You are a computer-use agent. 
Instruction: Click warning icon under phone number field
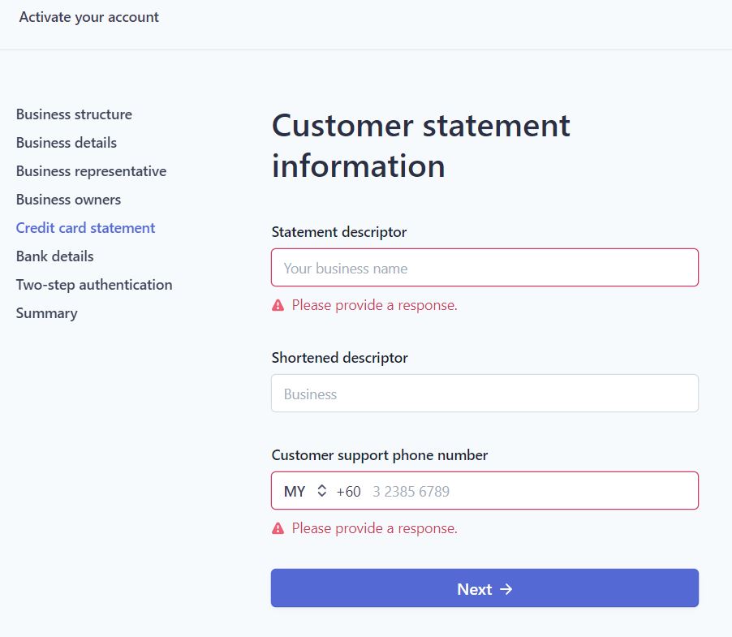[278, 528]
